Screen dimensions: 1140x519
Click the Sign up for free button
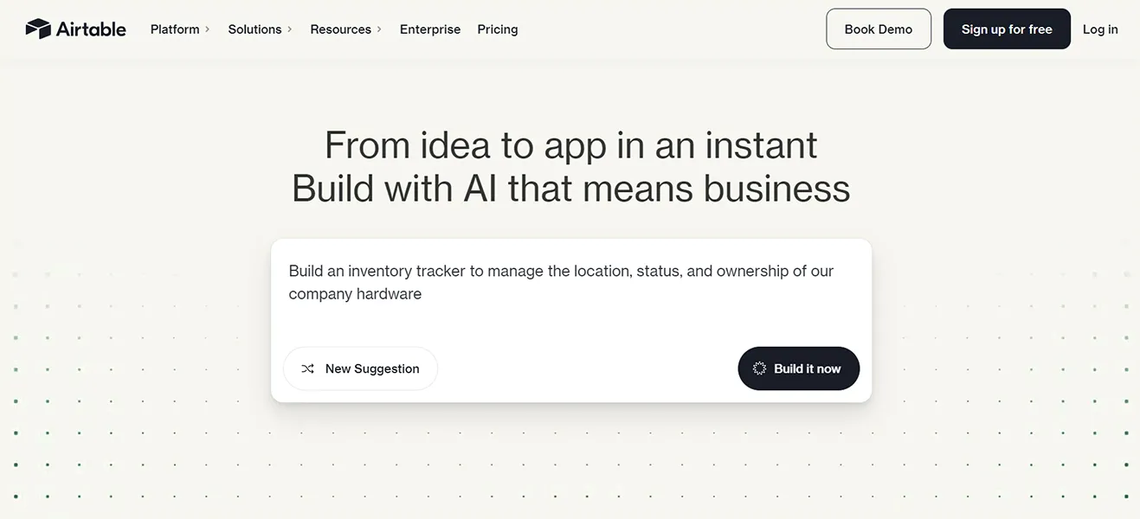1007,29
